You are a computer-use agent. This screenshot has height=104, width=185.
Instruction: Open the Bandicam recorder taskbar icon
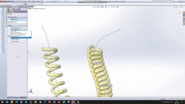tap(31, 102)
